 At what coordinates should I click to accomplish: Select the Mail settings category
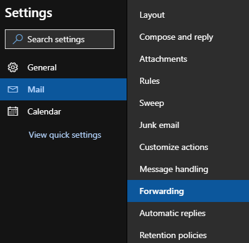pos(63,89)
